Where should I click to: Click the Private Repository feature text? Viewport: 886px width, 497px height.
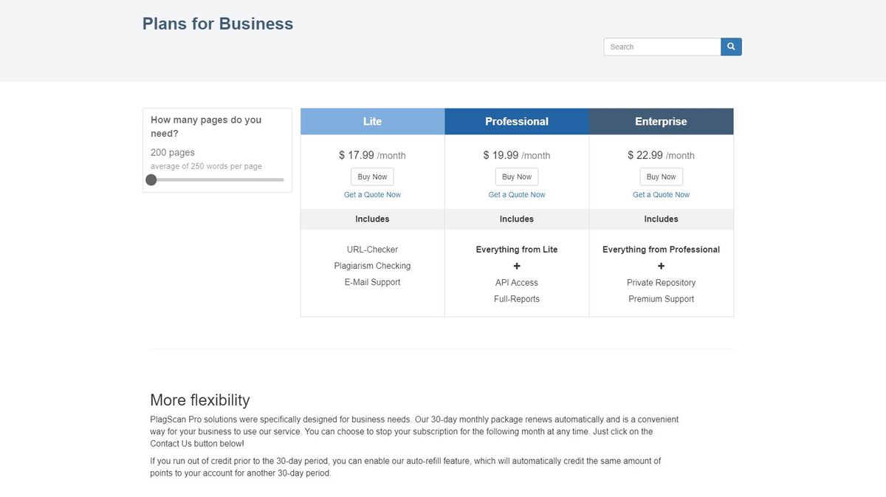[x=661, y=283]
